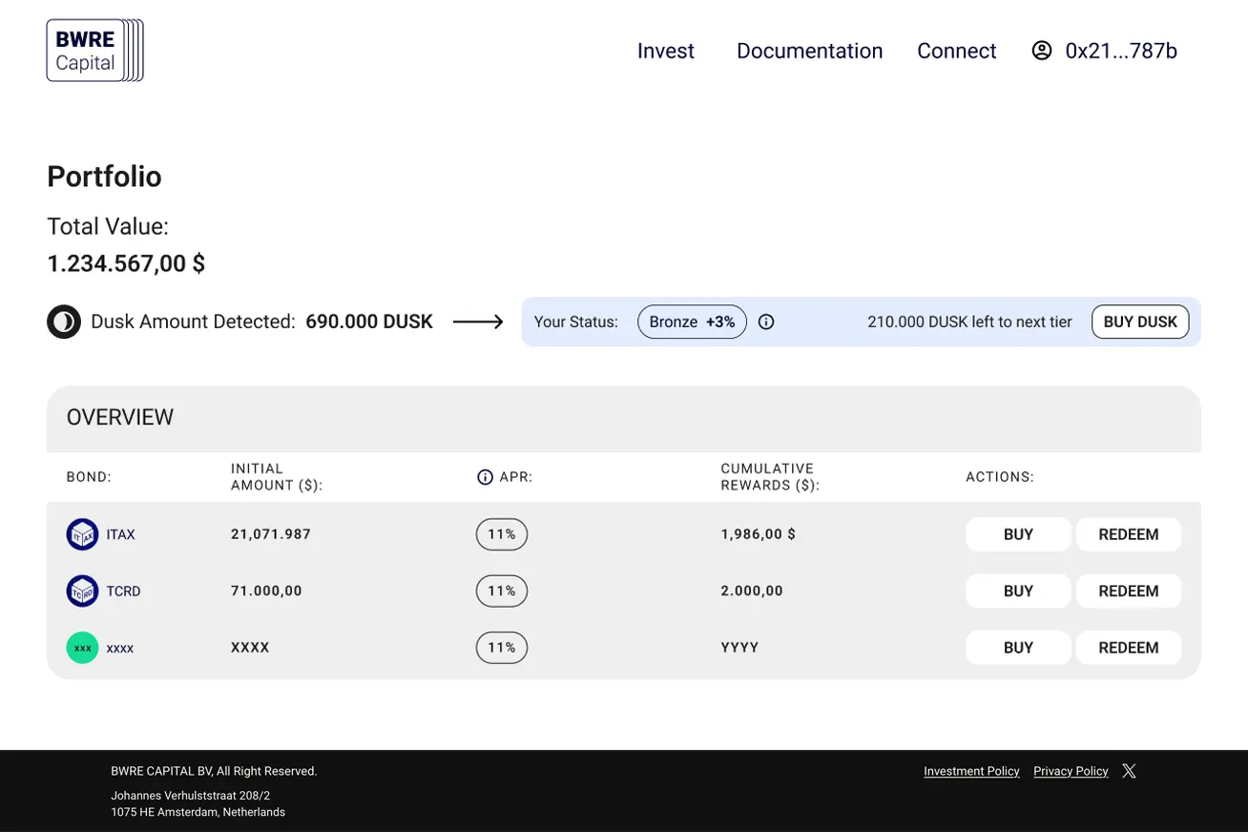Click REDEEM on the TCRD row
This screenshot has width=1248, height=832.
[1128, 591]
